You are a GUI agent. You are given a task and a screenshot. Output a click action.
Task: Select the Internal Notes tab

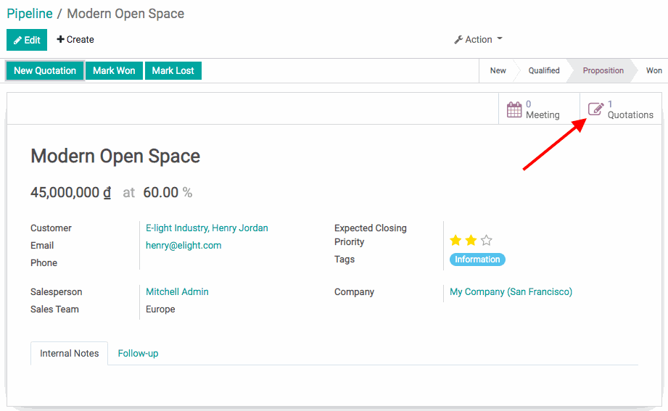point(69,354)
